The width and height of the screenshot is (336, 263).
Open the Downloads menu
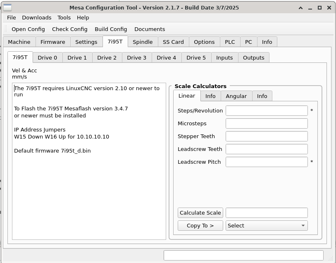(x=37, y=18)
